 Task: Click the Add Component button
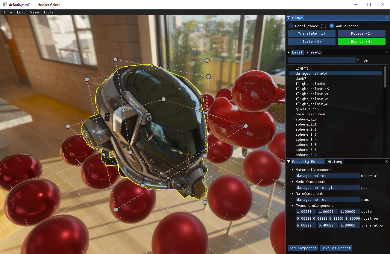coord(303,248)
